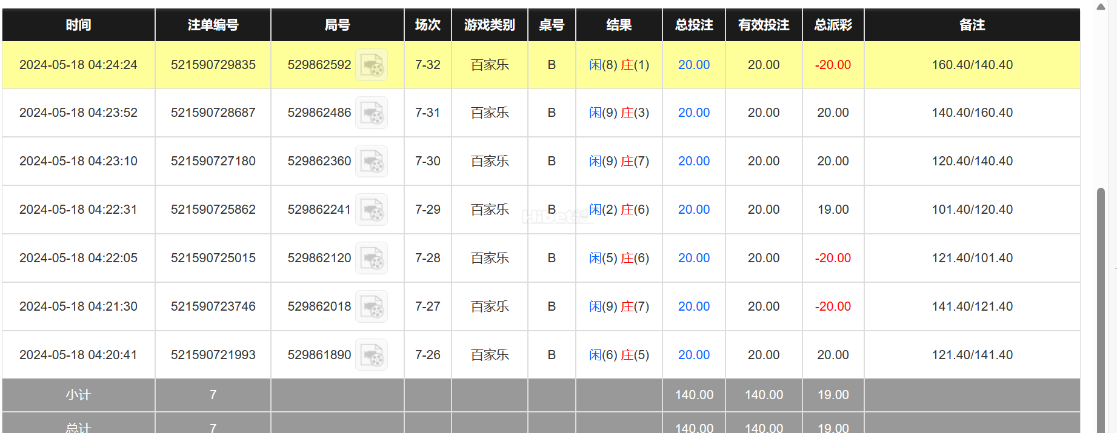This screenshot has height=433, width=1117.
Task: Open video replay icon for round 529862120
Action: (x=372, y=258)
